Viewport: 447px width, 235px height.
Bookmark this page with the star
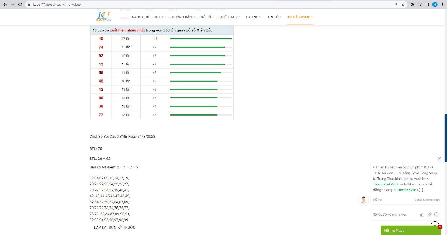coord(403,4)
